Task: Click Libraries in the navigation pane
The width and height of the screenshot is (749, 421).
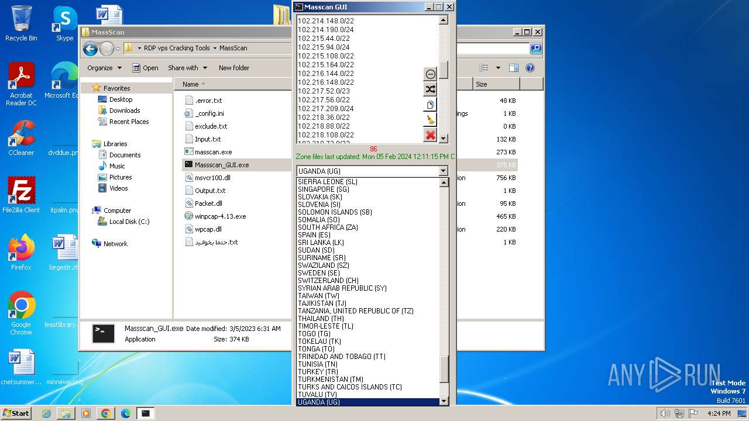Action: [x=109, y=144]
